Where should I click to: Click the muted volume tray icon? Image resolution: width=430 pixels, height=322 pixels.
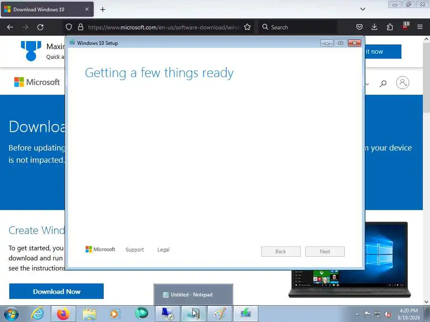point(388,314)
